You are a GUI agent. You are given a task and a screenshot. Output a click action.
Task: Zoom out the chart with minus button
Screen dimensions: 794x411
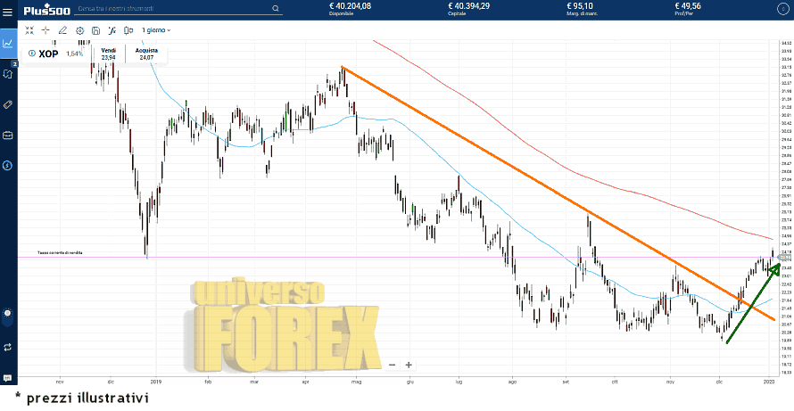tap(392, 365)
